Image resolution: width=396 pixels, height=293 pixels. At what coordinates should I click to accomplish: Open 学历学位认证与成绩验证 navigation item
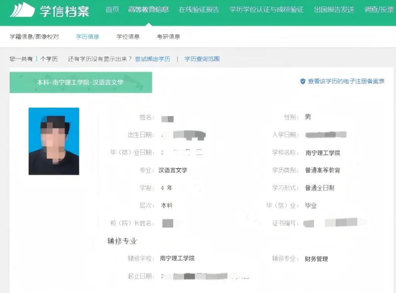click(x=266, y=10)
